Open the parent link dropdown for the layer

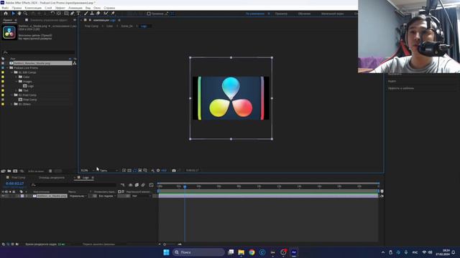point(142,196)
